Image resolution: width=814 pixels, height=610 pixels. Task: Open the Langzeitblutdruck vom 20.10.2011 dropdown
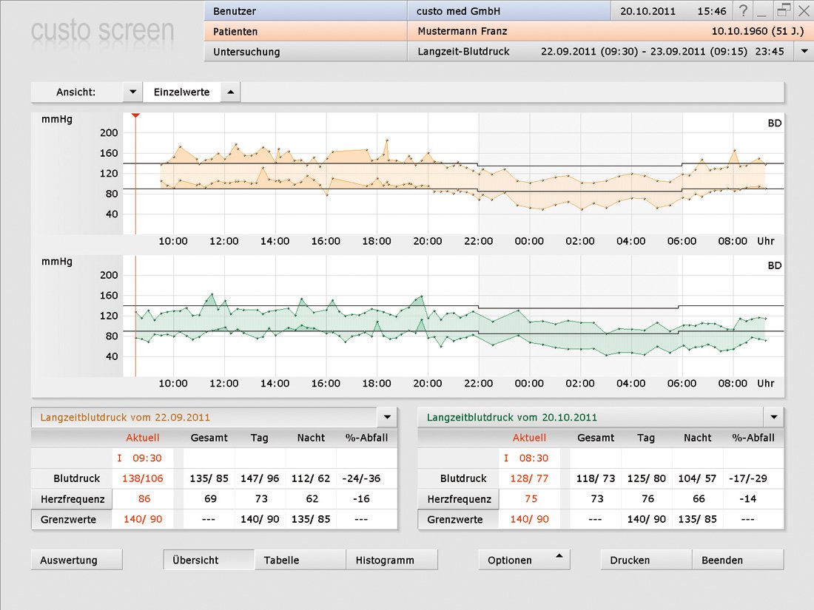pos(774,417)
